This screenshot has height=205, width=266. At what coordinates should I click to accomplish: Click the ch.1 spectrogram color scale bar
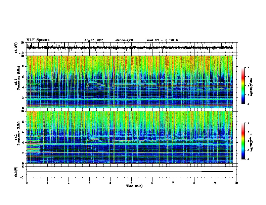tap(243, 86)
